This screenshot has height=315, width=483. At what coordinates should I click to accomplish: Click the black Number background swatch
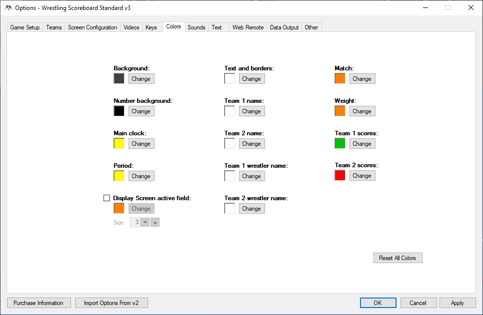119,111
